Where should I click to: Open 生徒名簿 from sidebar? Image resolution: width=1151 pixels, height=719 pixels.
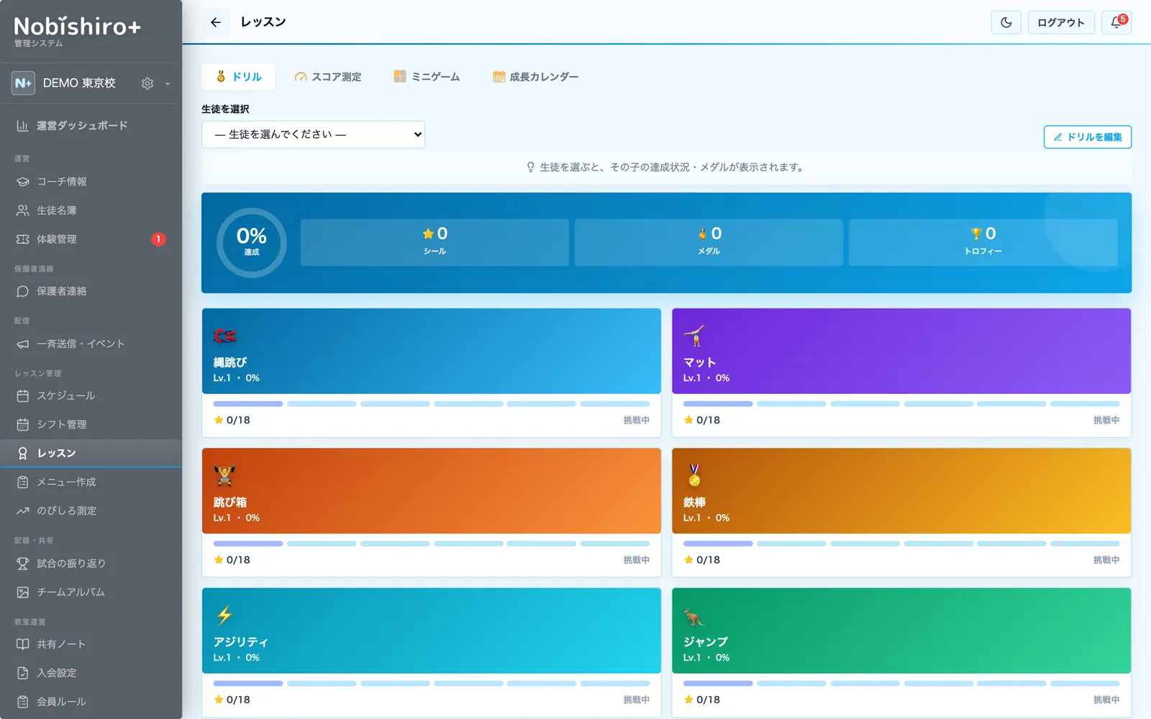tap(91, 211)
